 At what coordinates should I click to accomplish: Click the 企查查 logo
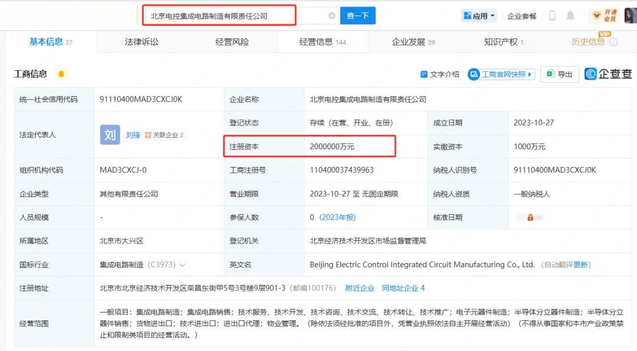point(608,74)
